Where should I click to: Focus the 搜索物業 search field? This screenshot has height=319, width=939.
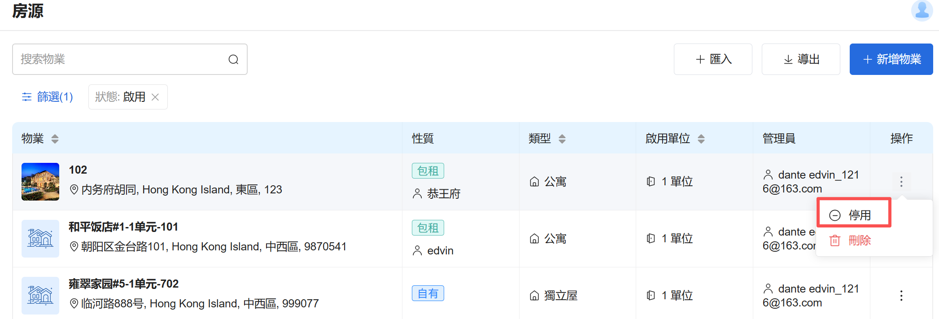point(121,59)
